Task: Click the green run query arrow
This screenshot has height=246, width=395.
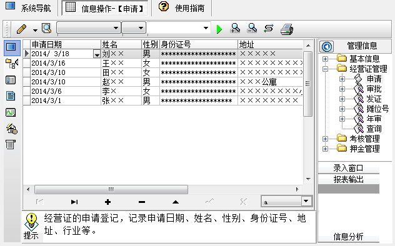Action: [219, 29]
